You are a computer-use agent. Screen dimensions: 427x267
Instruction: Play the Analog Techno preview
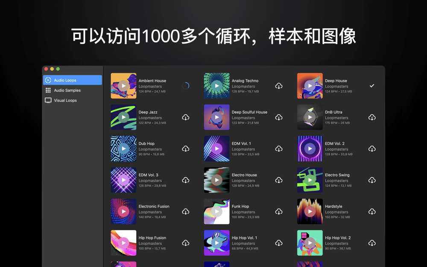[x=217, y=86]
